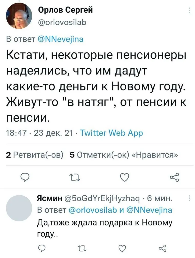Share Ясмин's reply
195x258 pixels.
[163, 248]
